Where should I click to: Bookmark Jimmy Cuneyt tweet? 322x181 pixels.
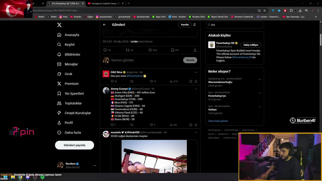[x=191, y=125]
